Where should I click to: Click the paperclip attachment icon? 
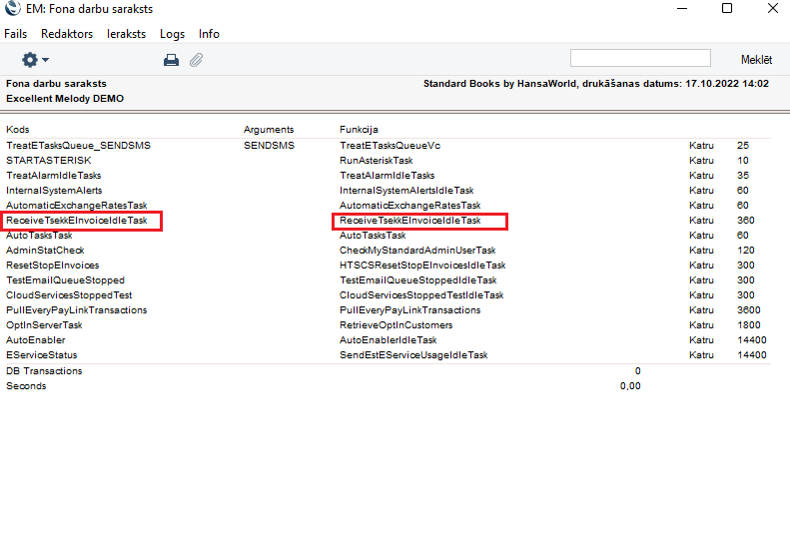(197, 60)
